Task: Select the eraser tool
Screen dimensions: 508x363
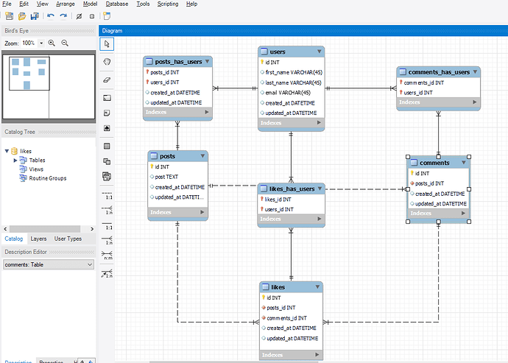Action: [107, 80]
